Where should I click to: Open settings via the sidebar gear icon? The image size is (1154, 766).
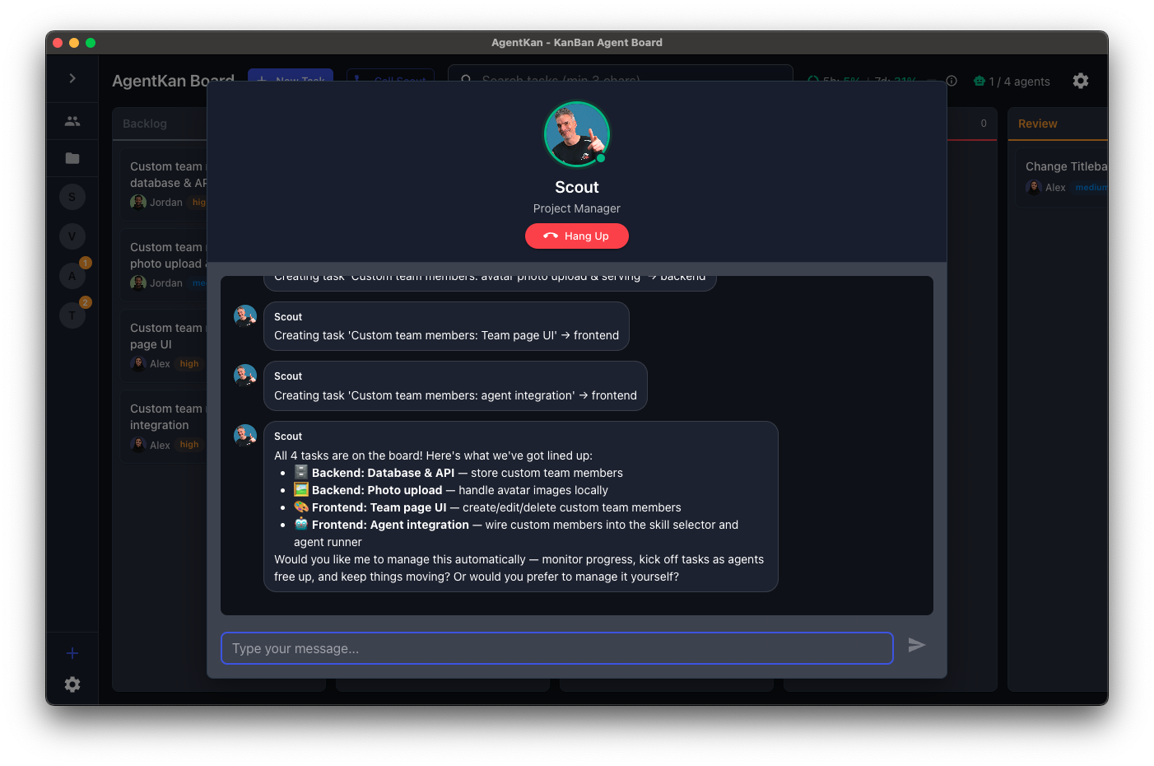(72, 684)
